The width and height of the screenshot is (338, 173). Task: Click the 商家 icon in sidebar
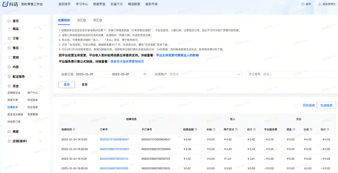(x=9, y=131)
